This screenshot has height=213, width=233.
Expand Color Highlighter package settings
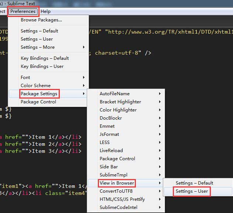pyautogui.click(x=126, y=110)
